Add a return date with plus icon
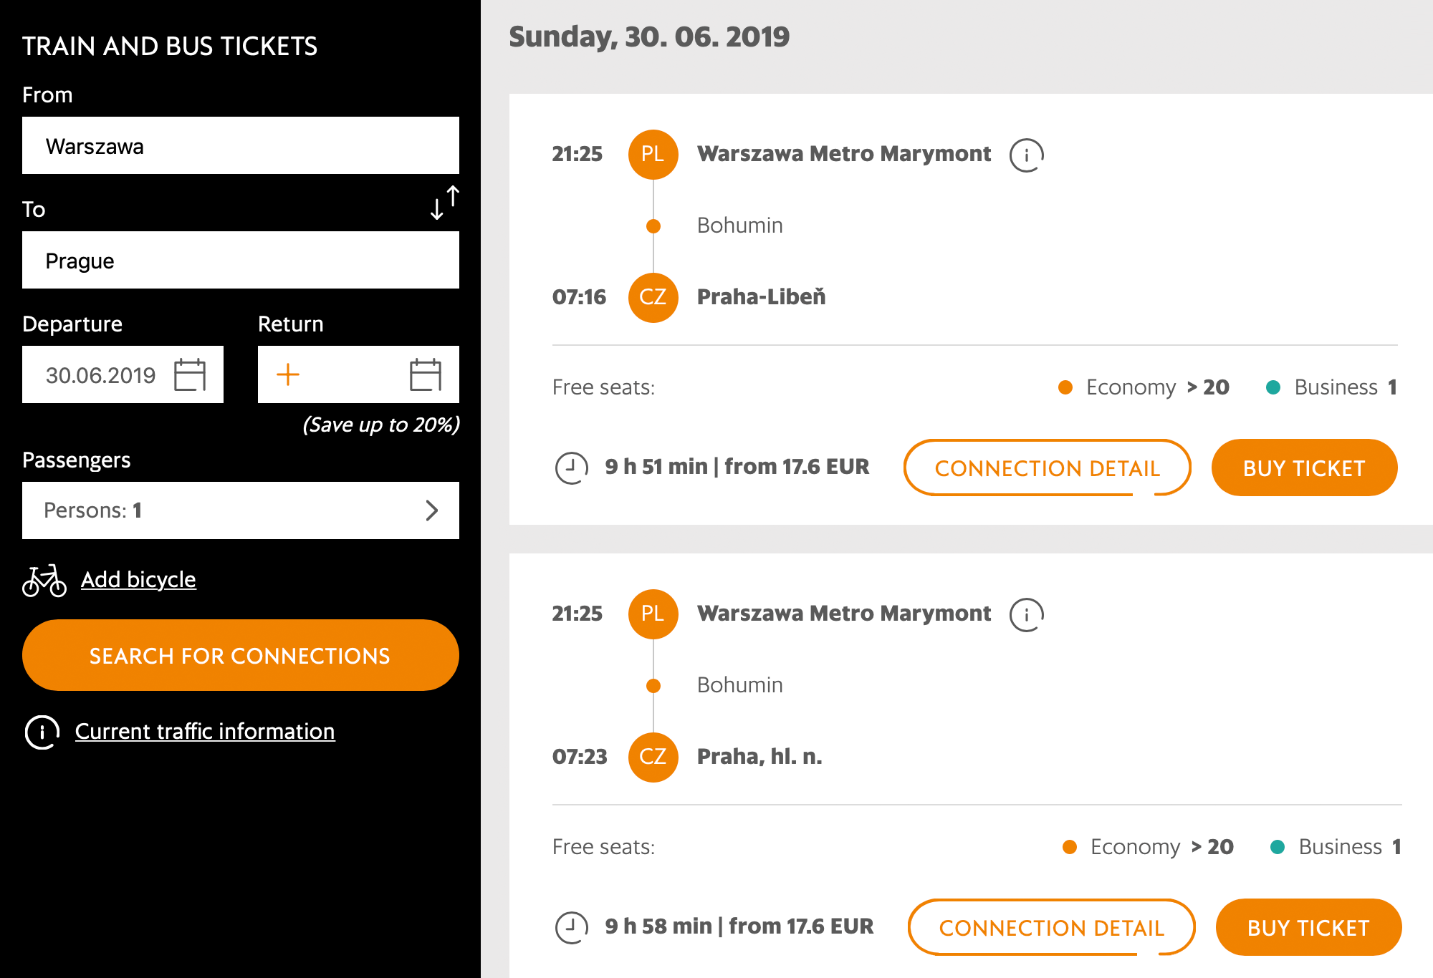Screen dimensions: 1433x978 coord(288,374)
